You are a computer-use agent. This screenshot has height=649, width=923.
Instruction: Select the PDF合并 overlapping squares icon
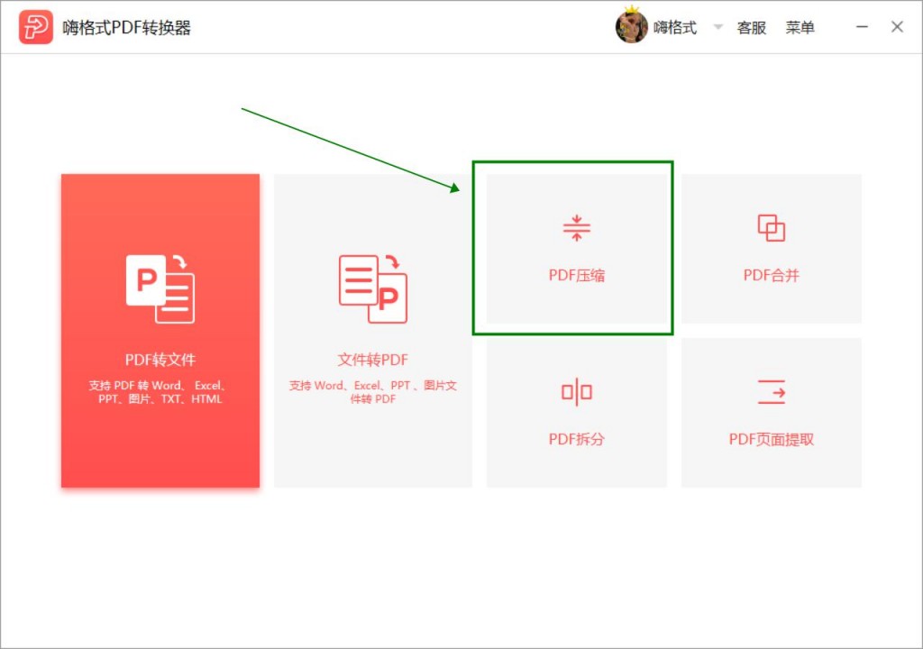pos(772,228)
